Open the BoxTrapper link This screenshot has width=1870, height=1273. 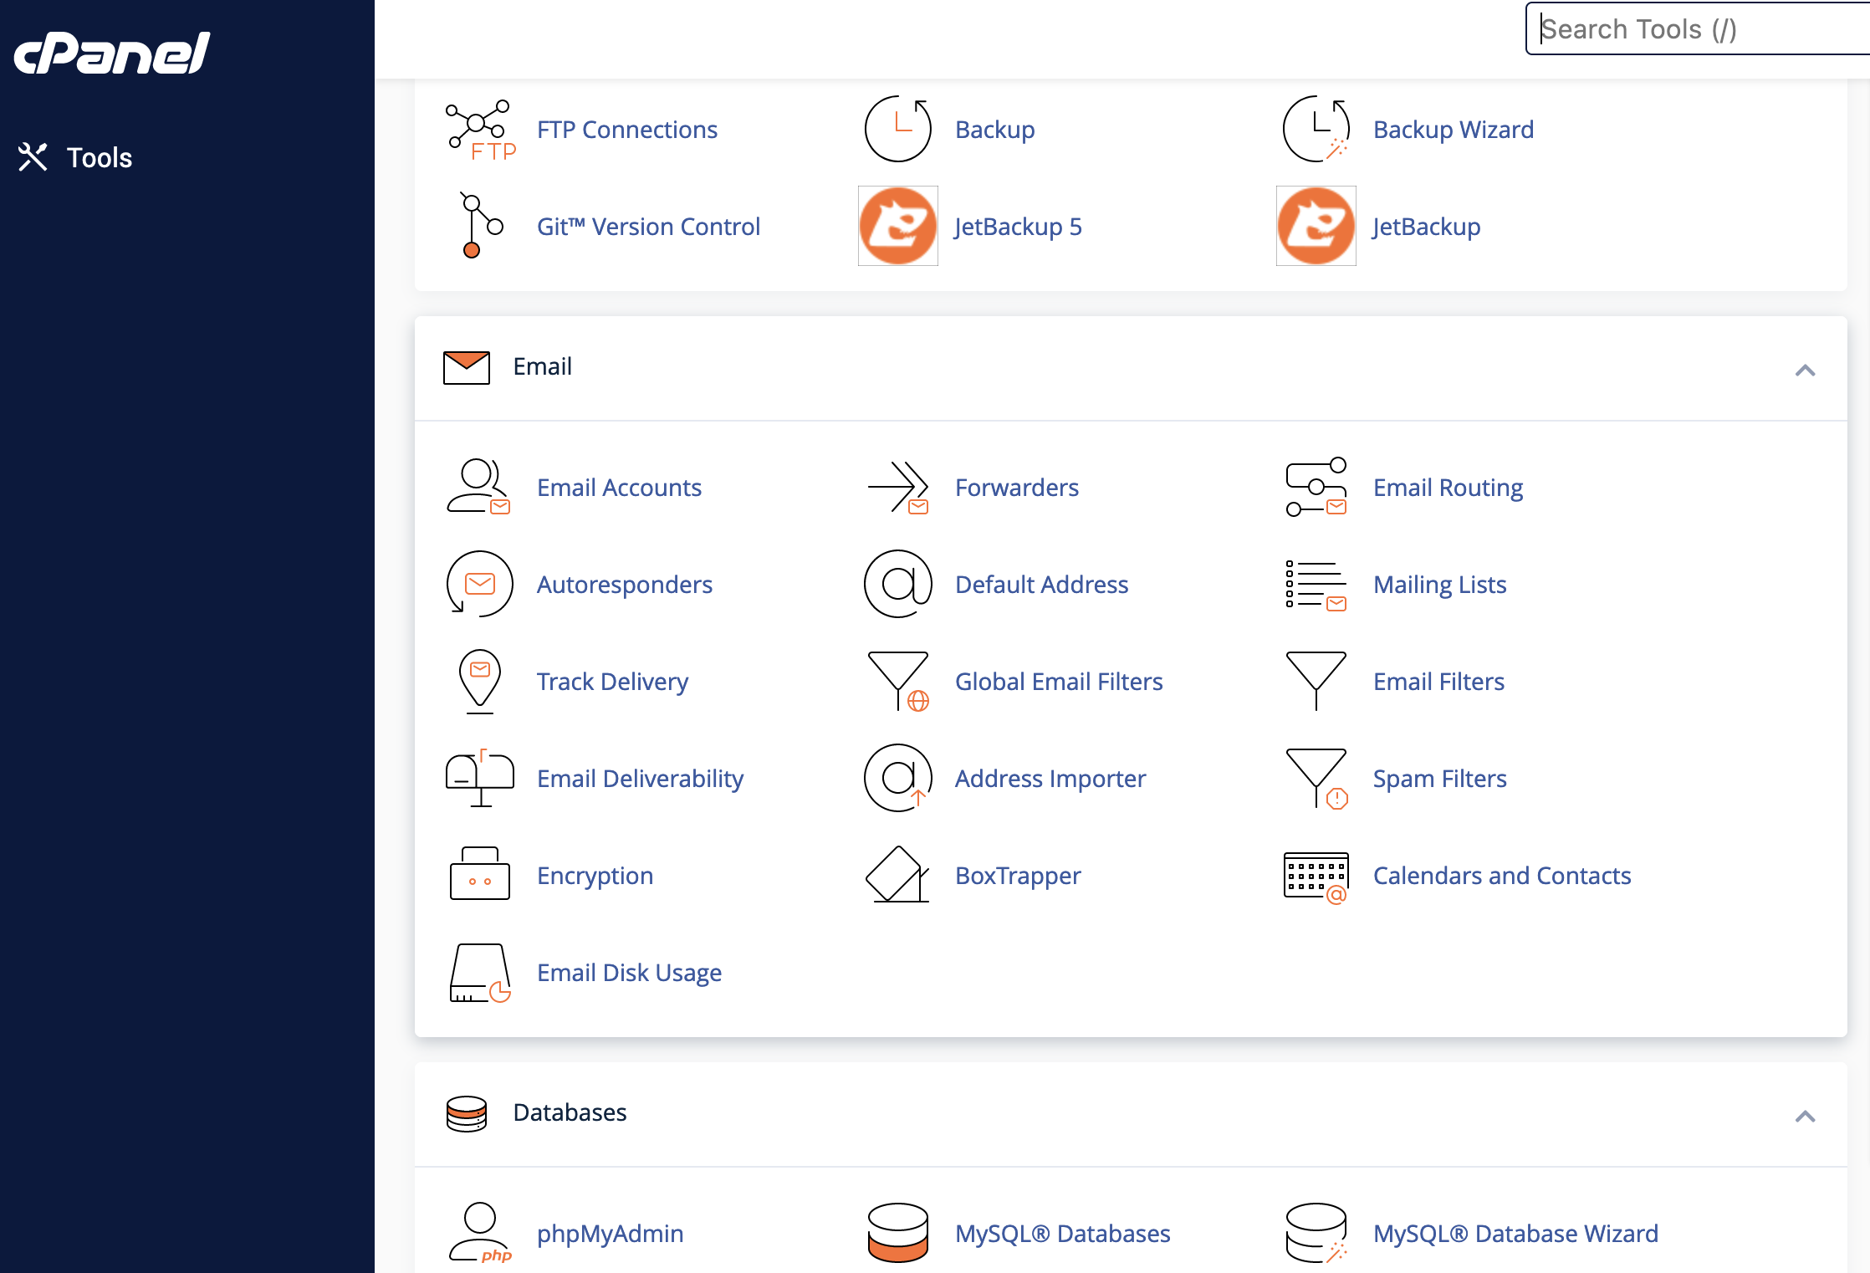pos(1018,876)
